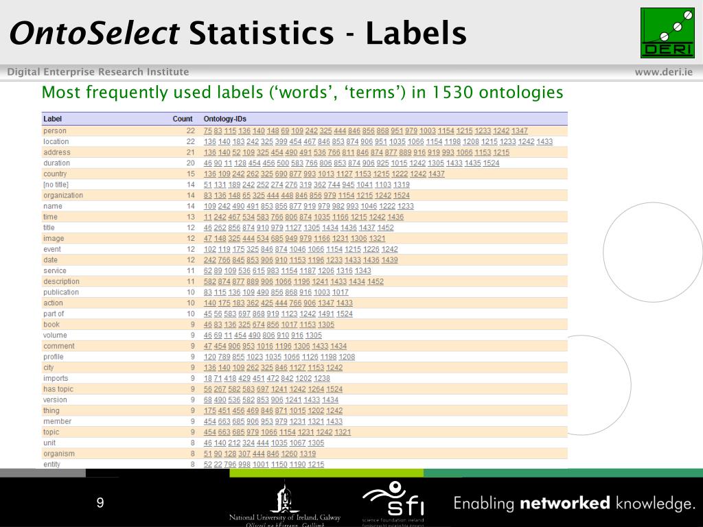The width and height of the screenshot is (703, 527).
Task: Open ontology ID 615 in service row
Action: [259, 270]
